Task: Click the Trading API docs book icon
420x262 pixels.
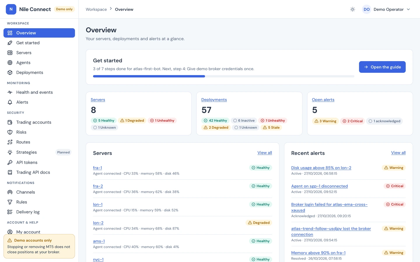Action: (x=10, y=172)
